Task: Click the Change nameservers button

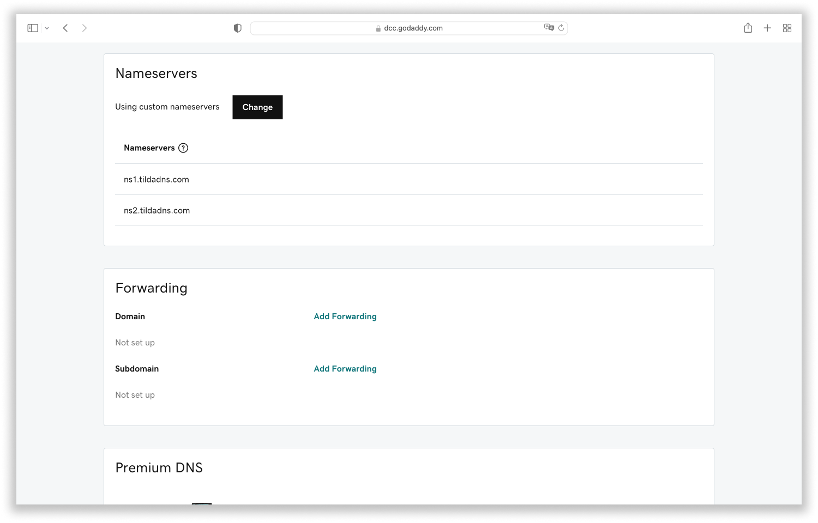Action: point(257,107)
